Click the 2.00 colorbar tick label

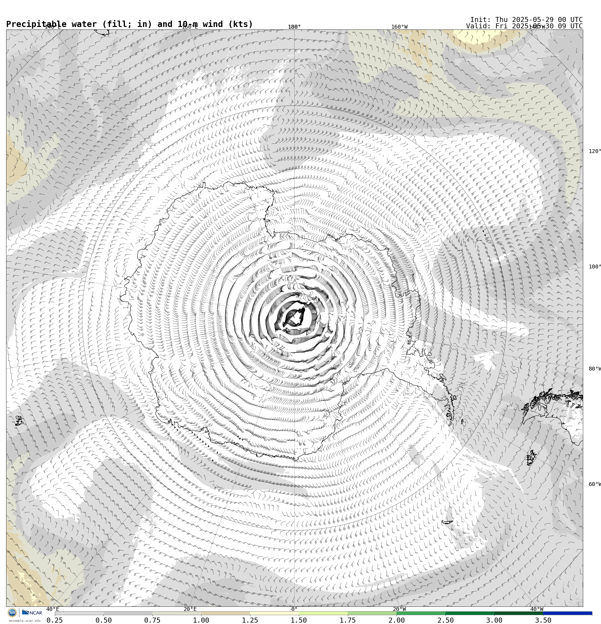[x=396, y=620]
